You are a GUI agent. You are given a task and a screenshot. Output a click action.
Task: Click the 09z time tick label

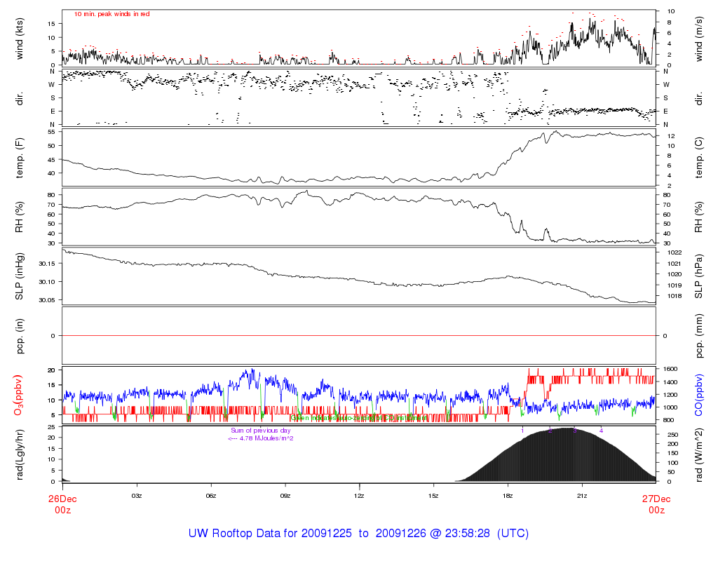[285, 496]
